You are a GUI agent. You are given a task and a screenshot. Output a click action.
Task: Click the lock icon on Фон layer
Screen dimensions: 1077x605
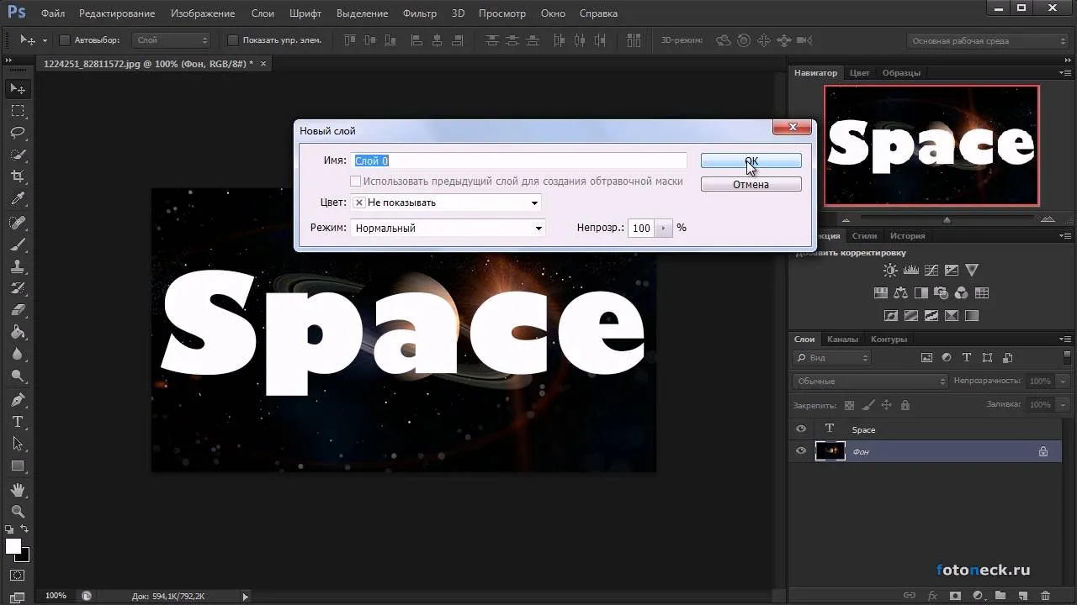1043,451
